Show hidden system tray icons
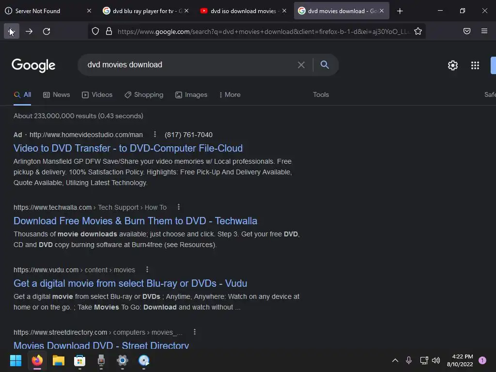The image size is (496, 372). pos(395,360)
